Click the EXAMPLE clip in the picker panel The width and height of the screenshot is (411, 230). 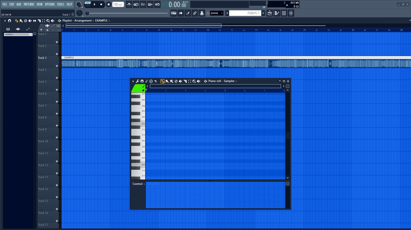[18, 35]
